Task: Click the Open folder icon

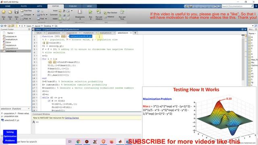Action: (10, 12)
